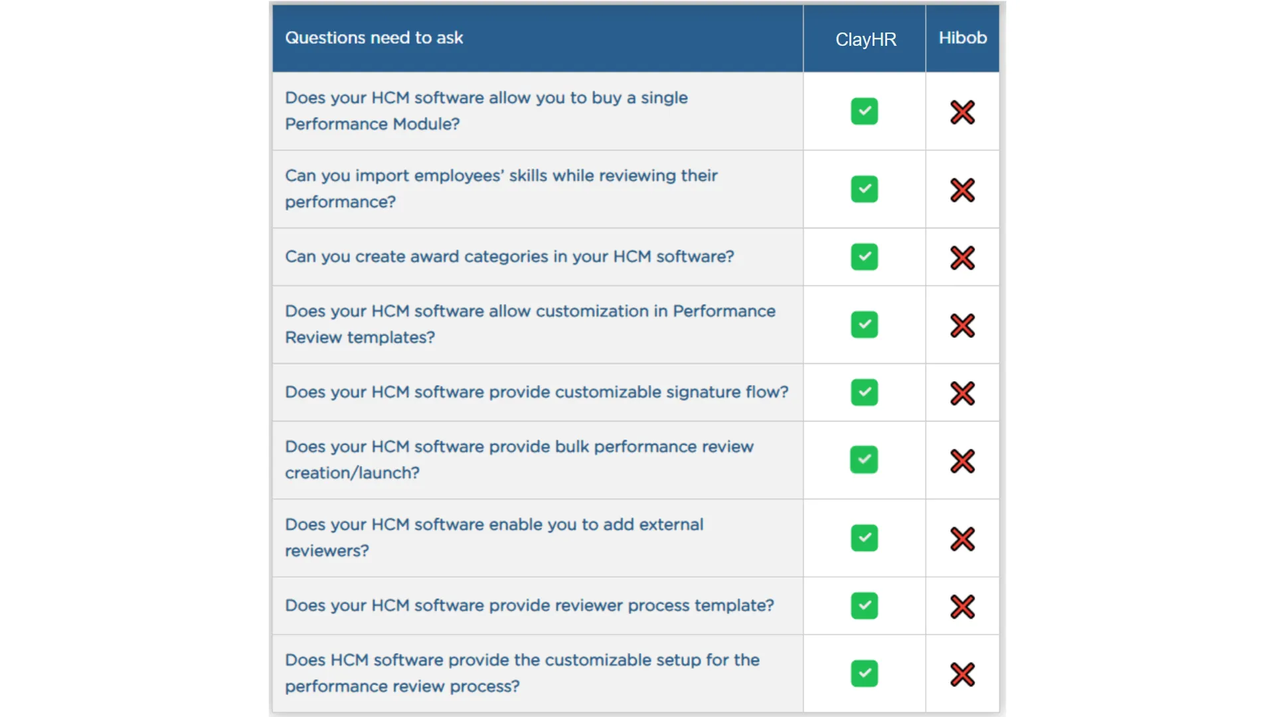Click green checkmark for bulk performance review row

click(x=864, y=459)
